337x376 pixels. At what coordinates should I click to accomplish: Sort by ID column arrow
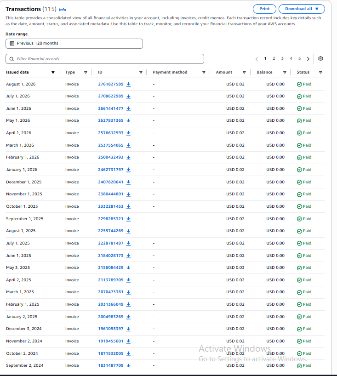click(141, 73)
